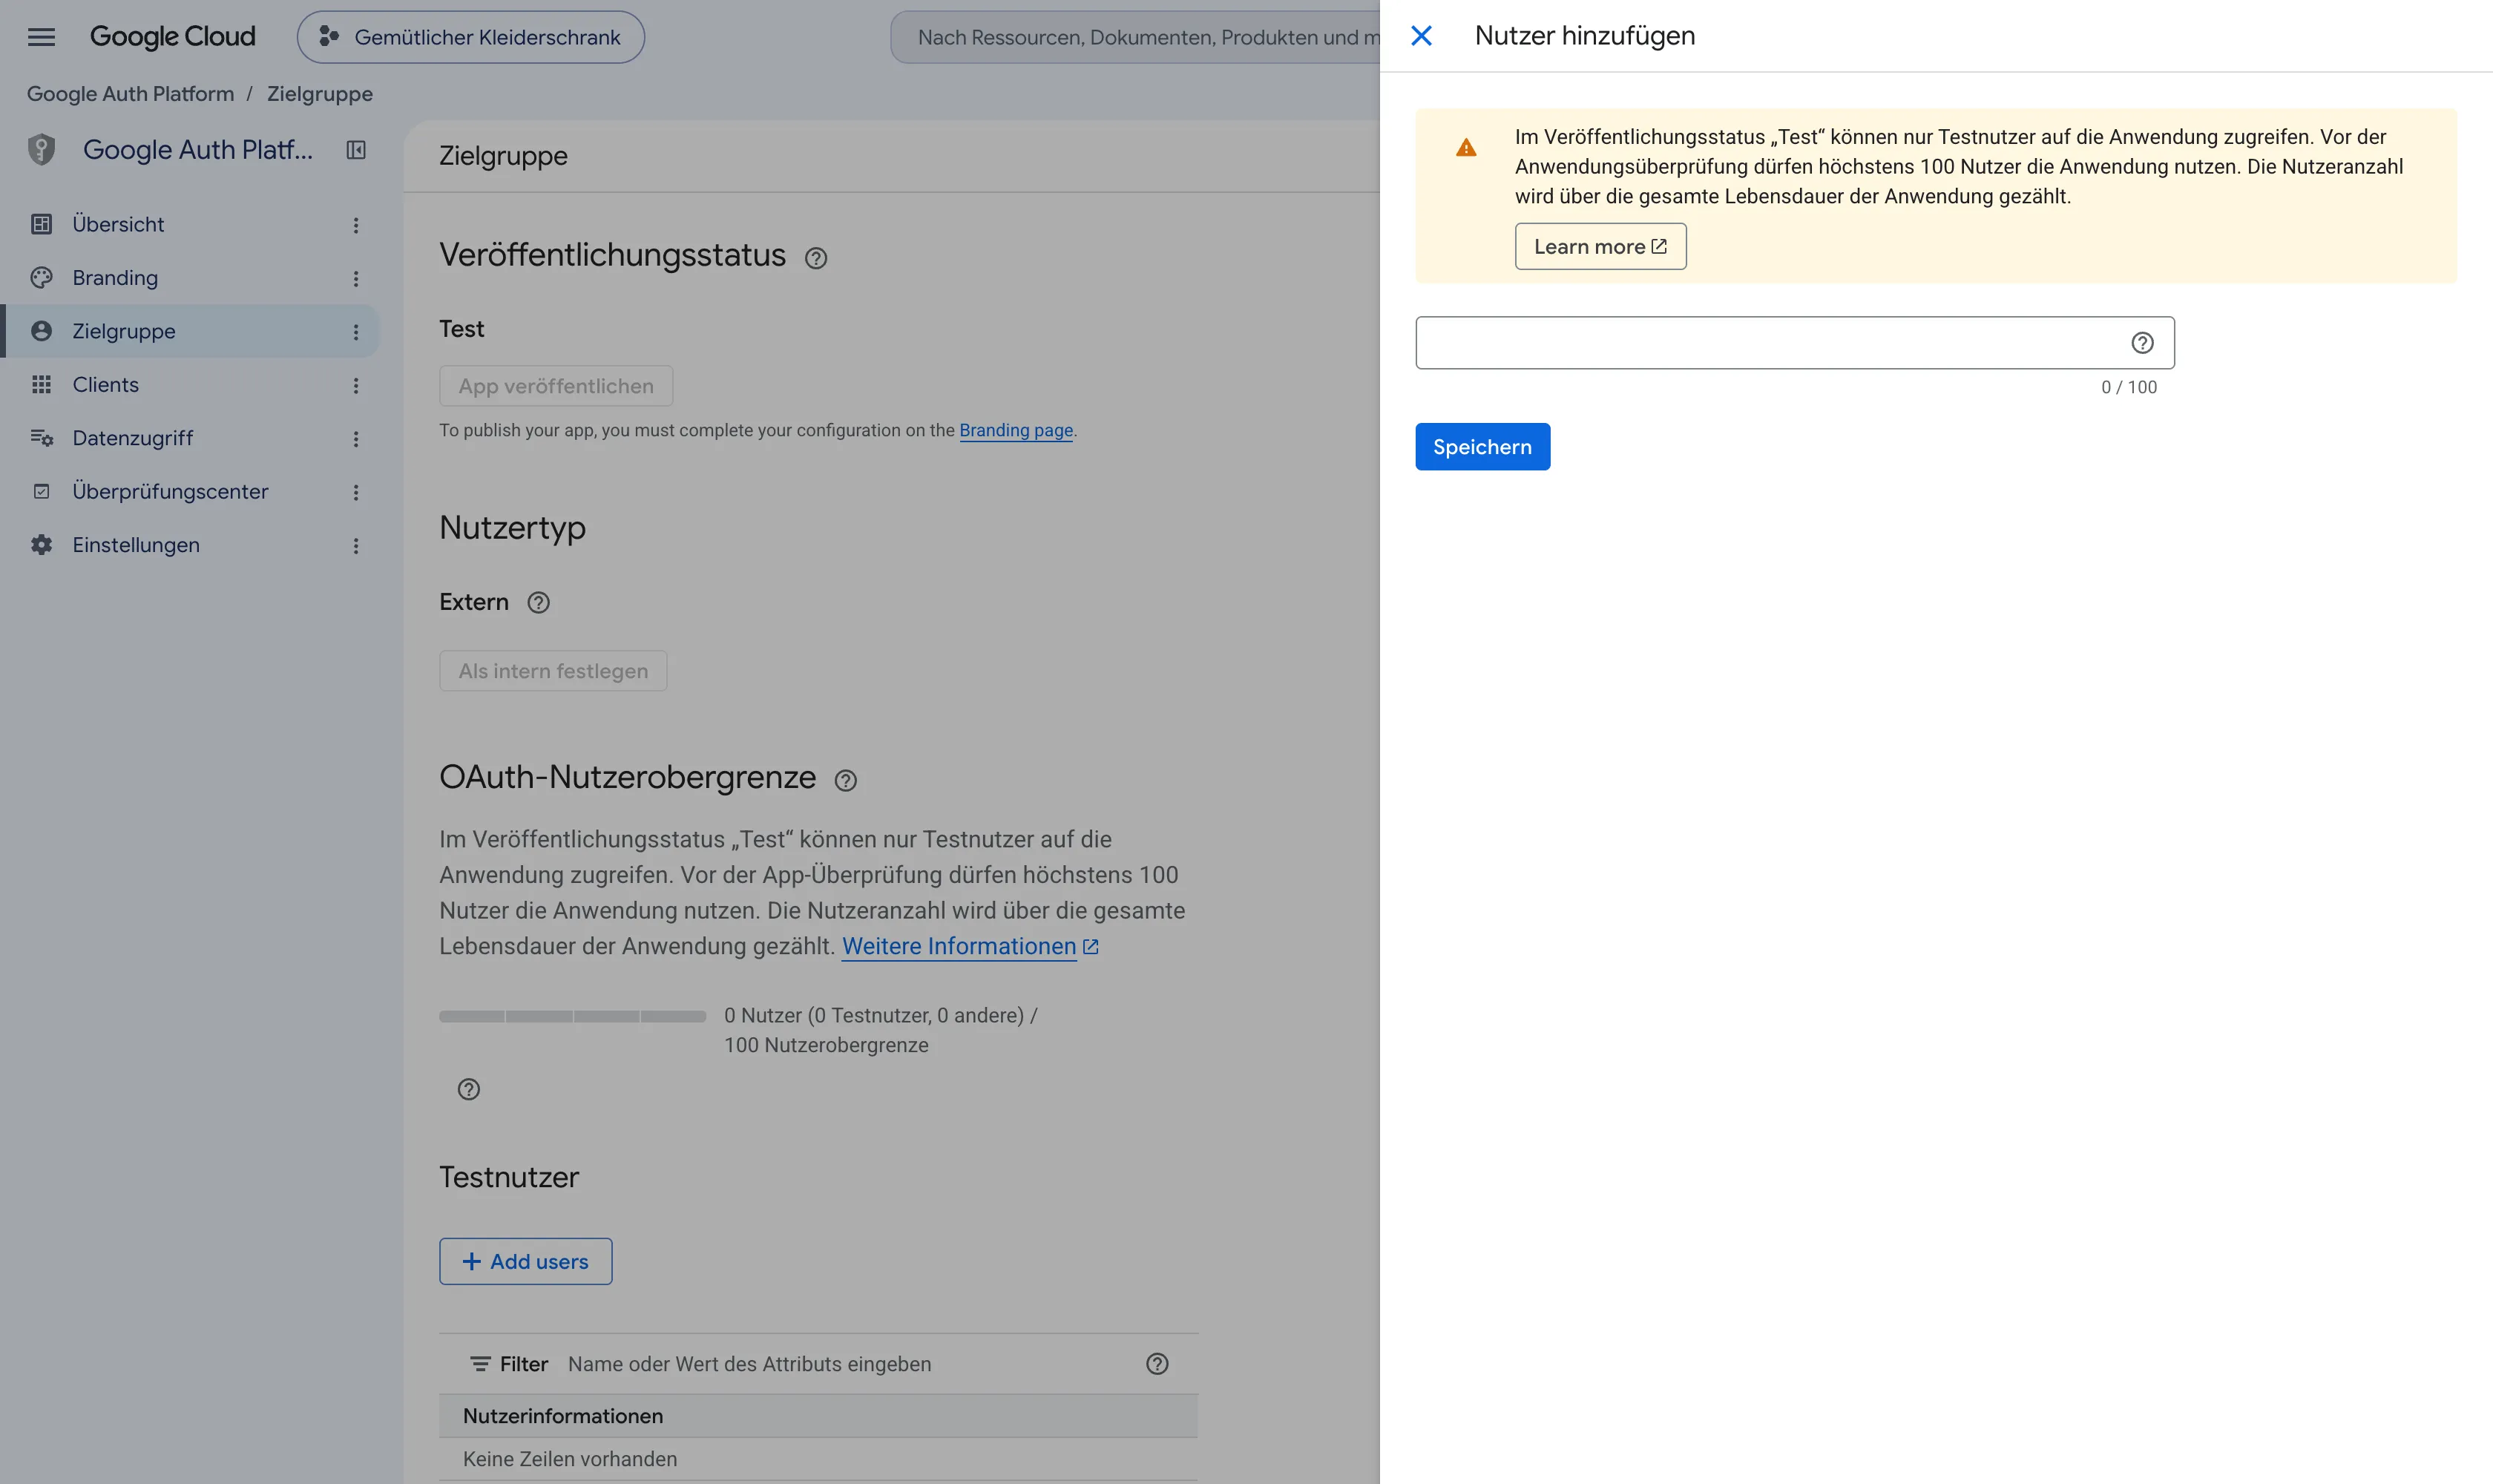Show help for the user email field
Image resolution: width=2493 pixels, height=1484 pixels.
[x=2142, y=343]
